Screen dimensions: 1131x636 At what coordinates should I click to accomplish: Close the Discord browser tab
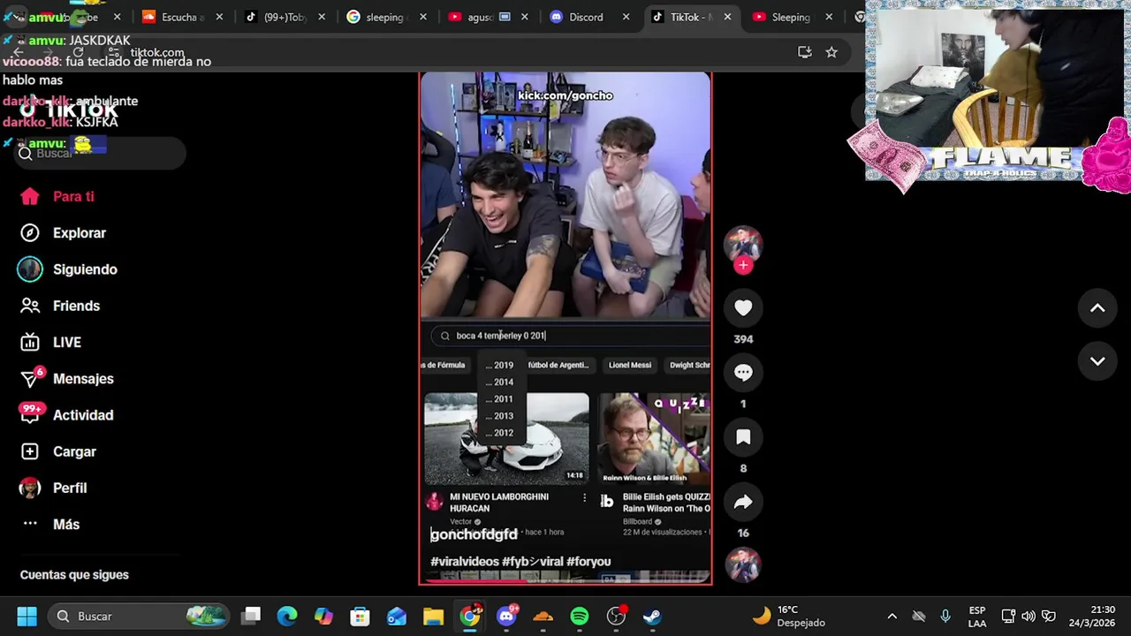(626, 17)
